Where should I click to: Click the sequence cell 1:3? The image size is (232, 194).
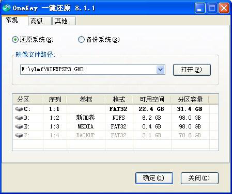tap(54, 126)
